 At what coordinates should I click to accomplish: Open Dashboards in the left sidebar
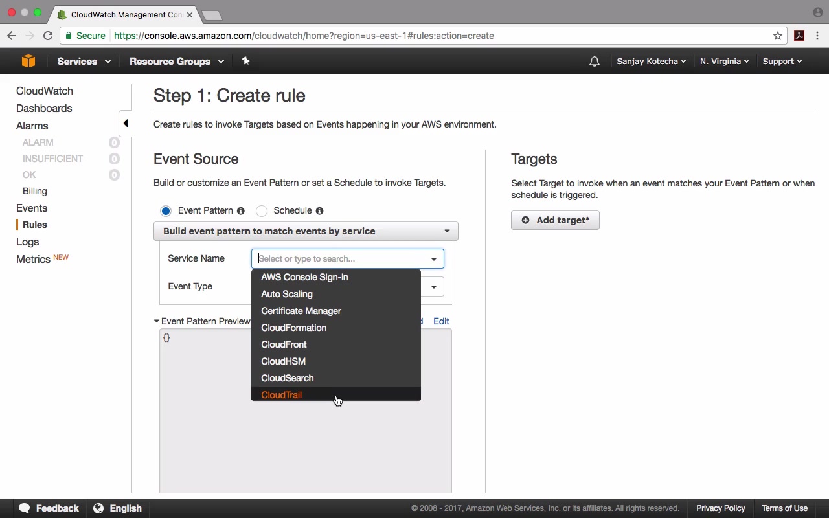[x=44, y=108]
